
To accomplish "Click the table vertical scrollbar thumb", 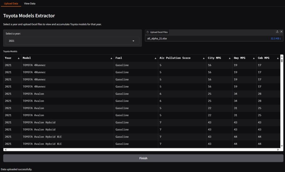I will (282, 60).
